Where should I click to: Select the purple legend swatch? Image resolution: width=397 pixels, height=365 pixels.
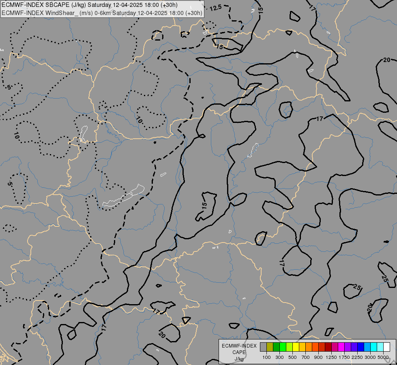348,347
